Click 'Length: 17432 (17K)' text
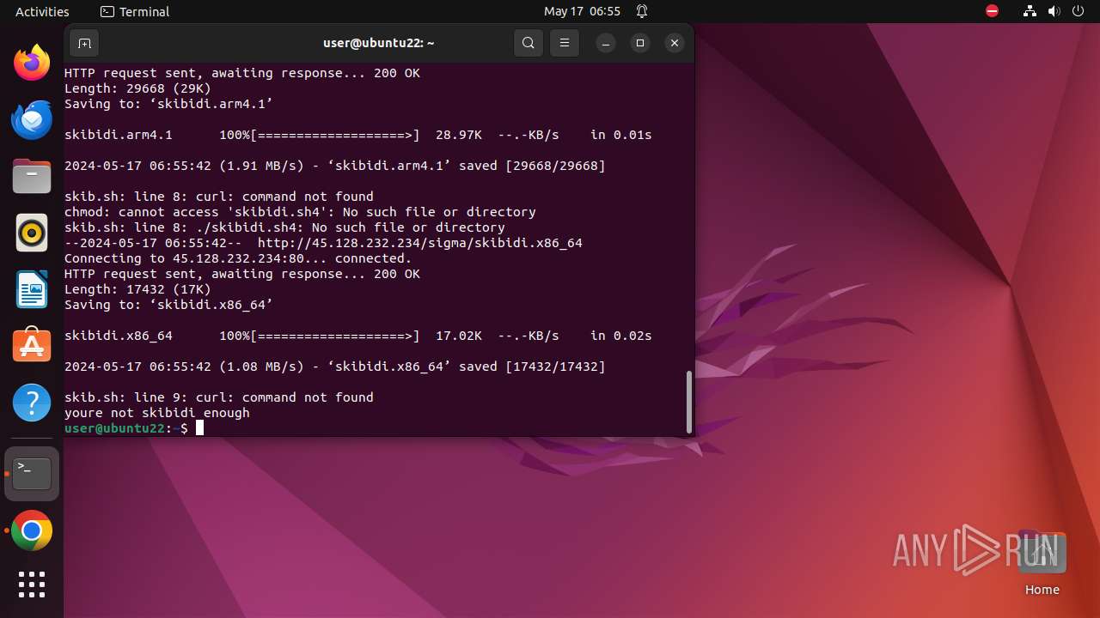Screen dimensions: 1100x618 (137, 289)
